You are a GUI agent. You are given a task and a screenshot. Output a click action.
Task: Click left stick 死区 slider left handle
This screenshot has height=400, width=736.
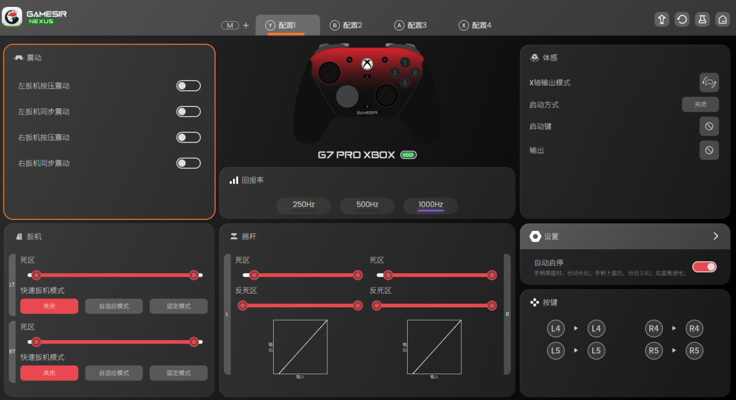254,275
